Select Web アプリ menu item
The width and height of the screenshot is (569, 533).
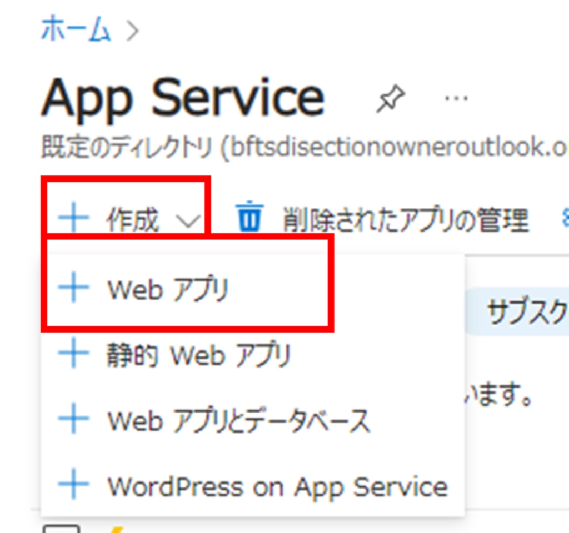(x=253, y=289)
